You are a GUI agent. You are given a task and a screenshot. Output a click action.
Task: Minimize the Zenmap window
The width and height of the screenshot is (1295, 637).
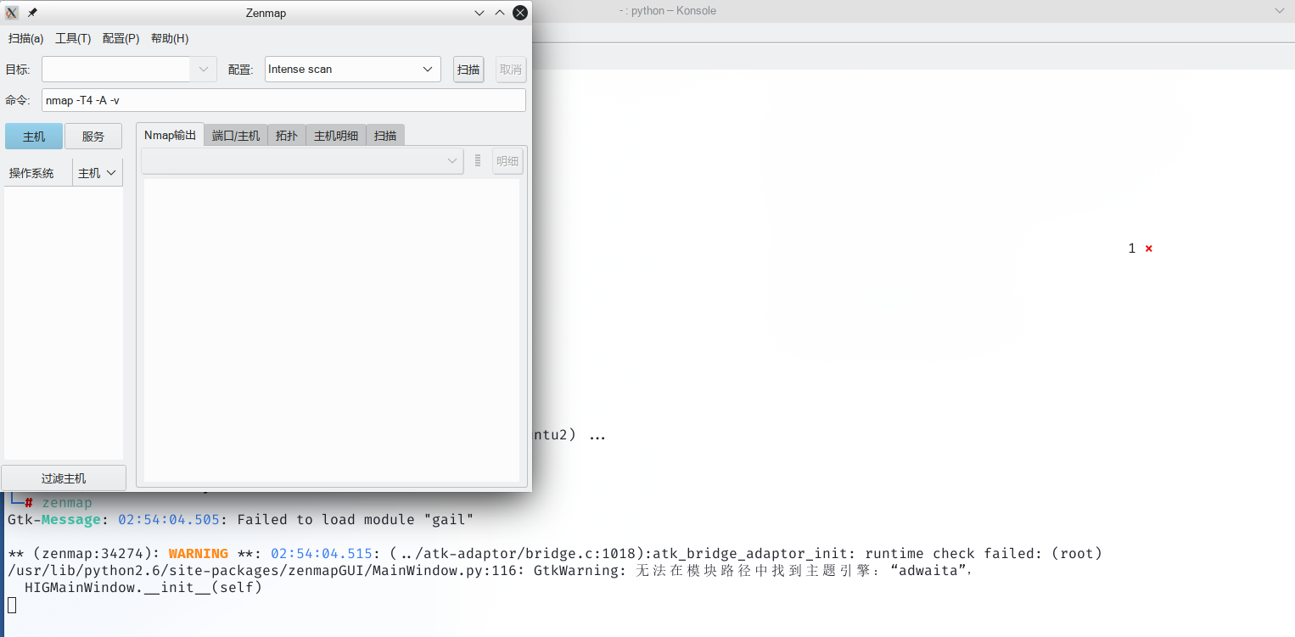coord(479,13)
